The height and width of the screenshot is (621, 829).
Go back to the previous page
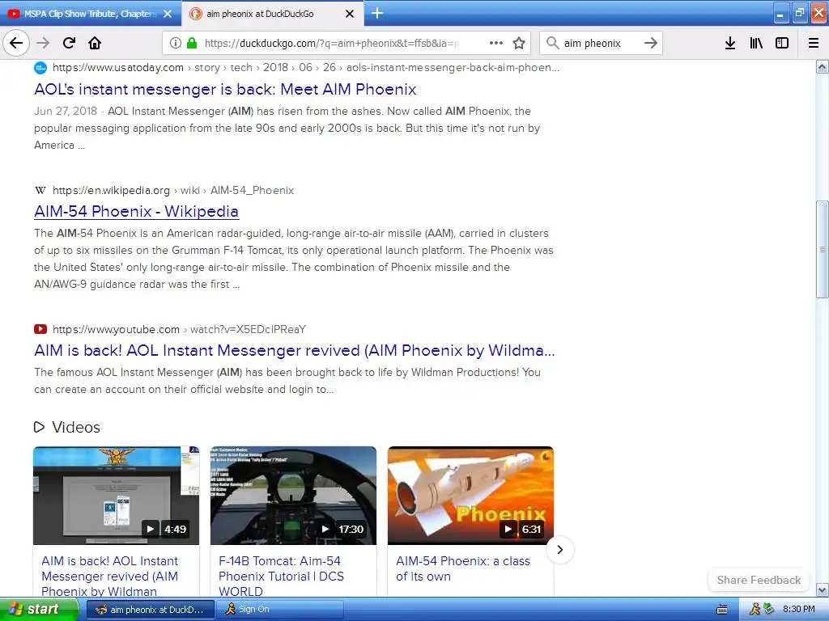coord(16,43)
